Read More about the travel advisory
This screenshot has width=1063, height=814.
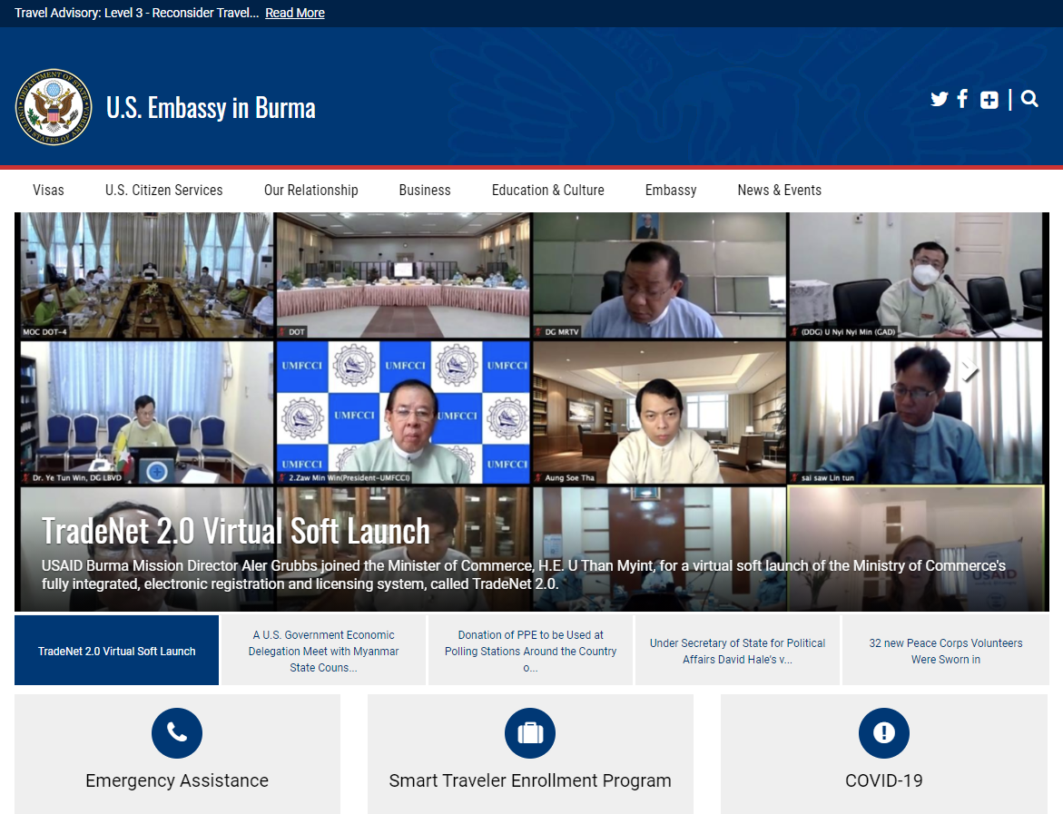(295, 13)
